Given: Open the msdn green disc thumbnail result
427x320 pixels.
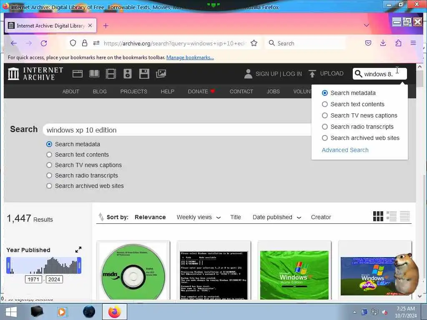Looking at the screenshot, I should pyautogui.click(x=133, y=271).
